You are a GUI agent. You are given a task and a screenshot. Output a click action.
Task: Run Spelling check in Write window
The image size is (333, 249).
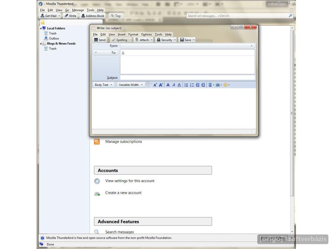(x=119, y=40)
